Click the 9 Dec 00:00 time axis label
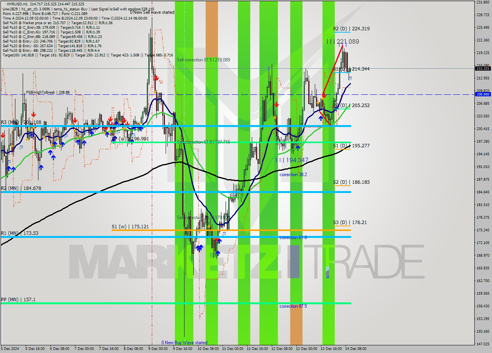 (x=158, y=349)
